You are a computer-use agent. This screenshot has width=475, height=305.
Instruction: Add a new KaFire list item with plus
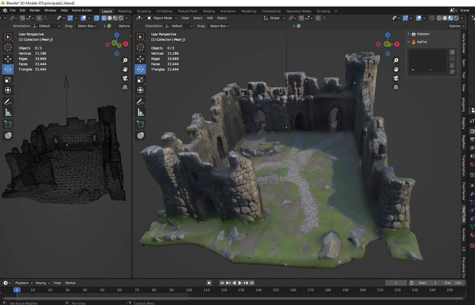pyautogui.click(x=452, y=52)
